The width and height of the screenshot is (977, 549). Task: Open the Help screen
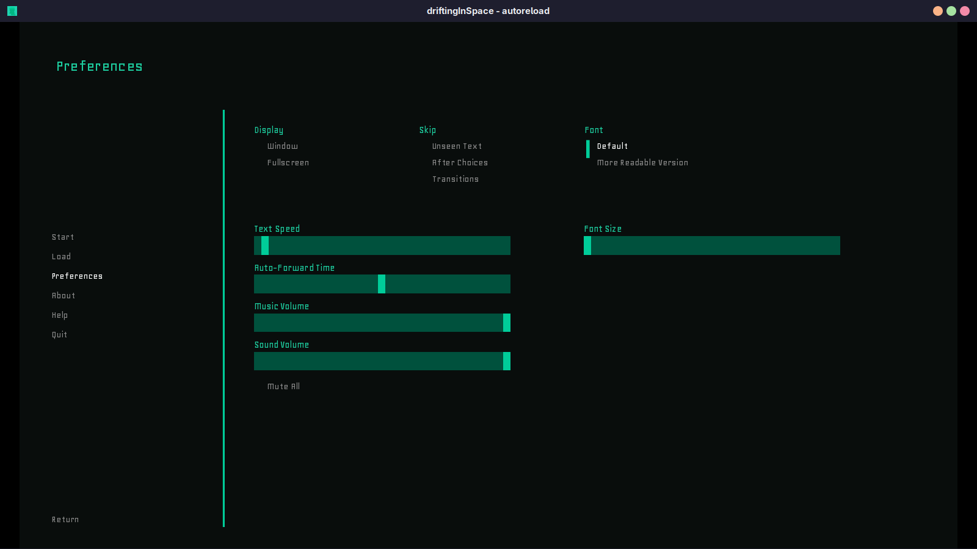tap(60, 315)
